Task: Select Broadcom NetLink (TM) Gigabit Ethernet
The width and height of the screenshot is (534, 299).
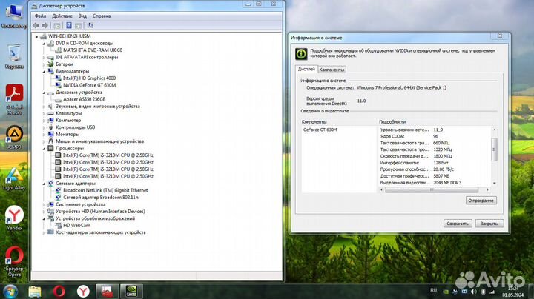Action: click(x=102, y=190)
